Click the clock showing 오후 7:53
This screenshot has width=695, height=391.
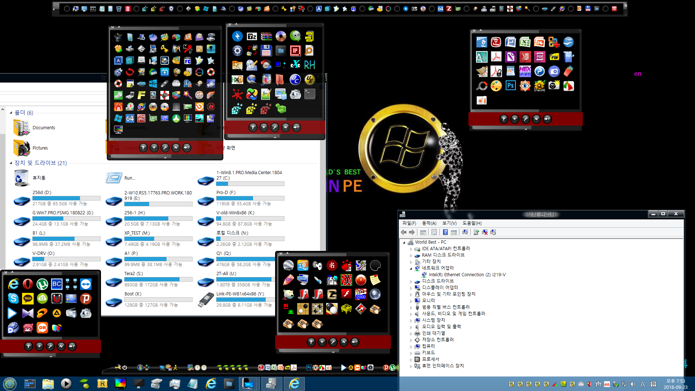[x=675, y=381]
